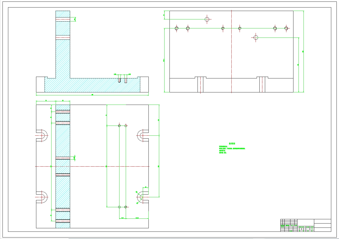Select the technical requirements heading text
The width and height of the screenshot is (339, 239).
(x=232, y=144)
